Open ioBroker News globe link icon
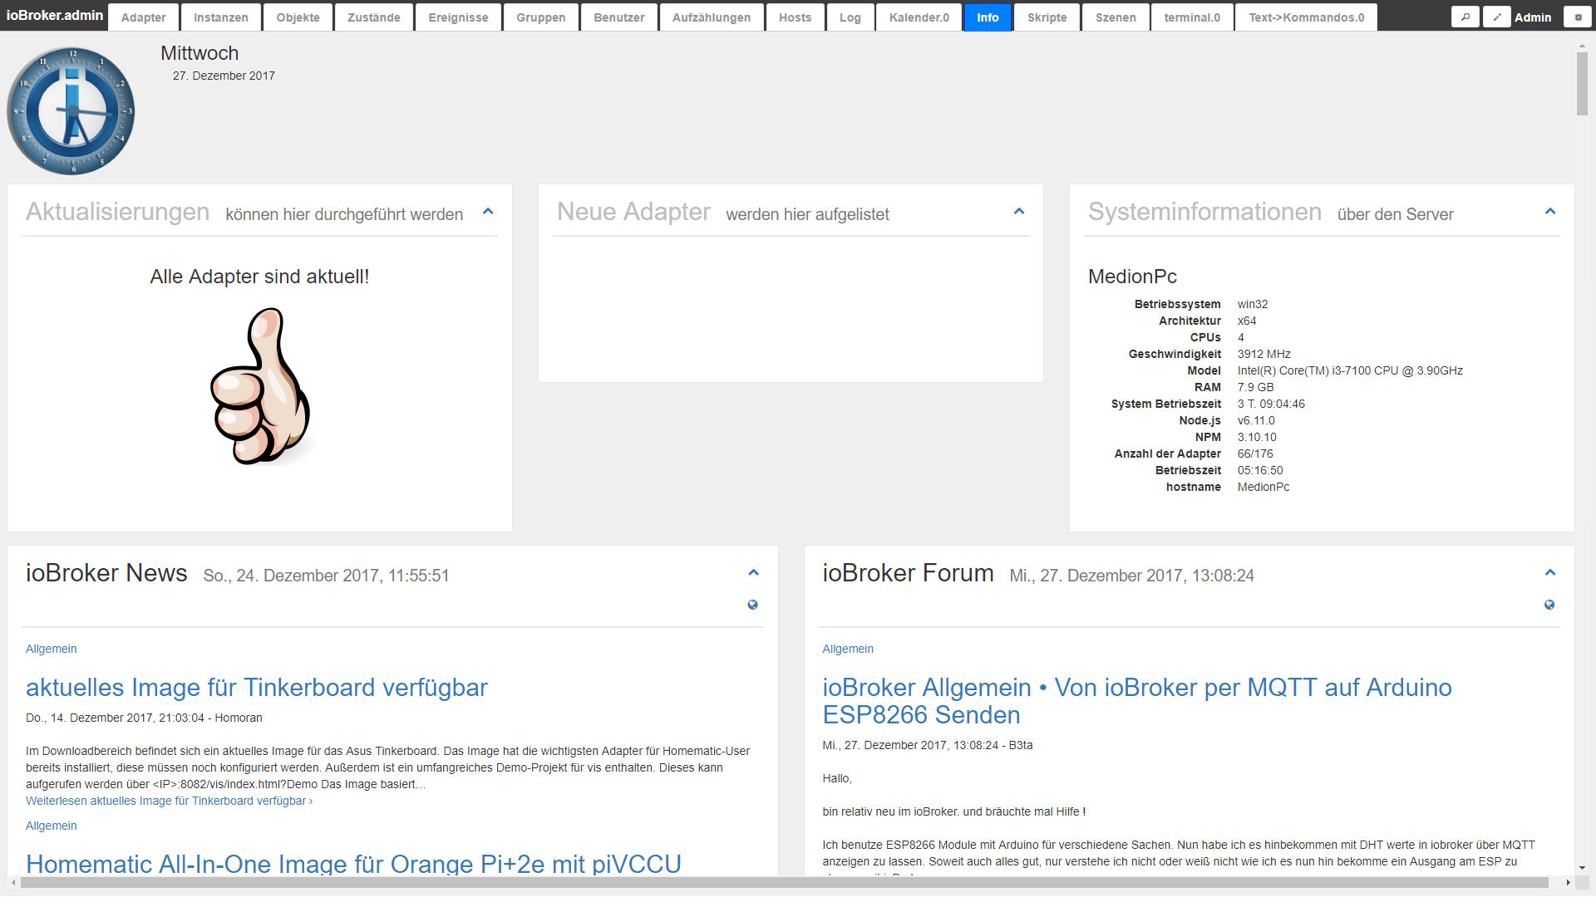The width and height of the screenshot is (1596, 897). click(x=752, y=605)
